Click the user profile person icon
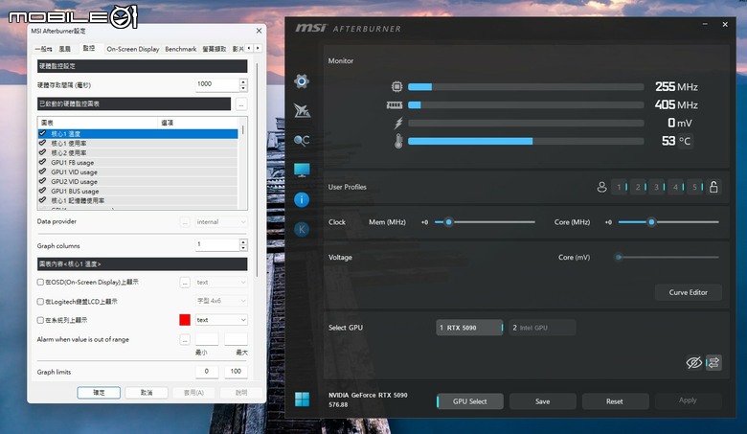 [601, 187]
